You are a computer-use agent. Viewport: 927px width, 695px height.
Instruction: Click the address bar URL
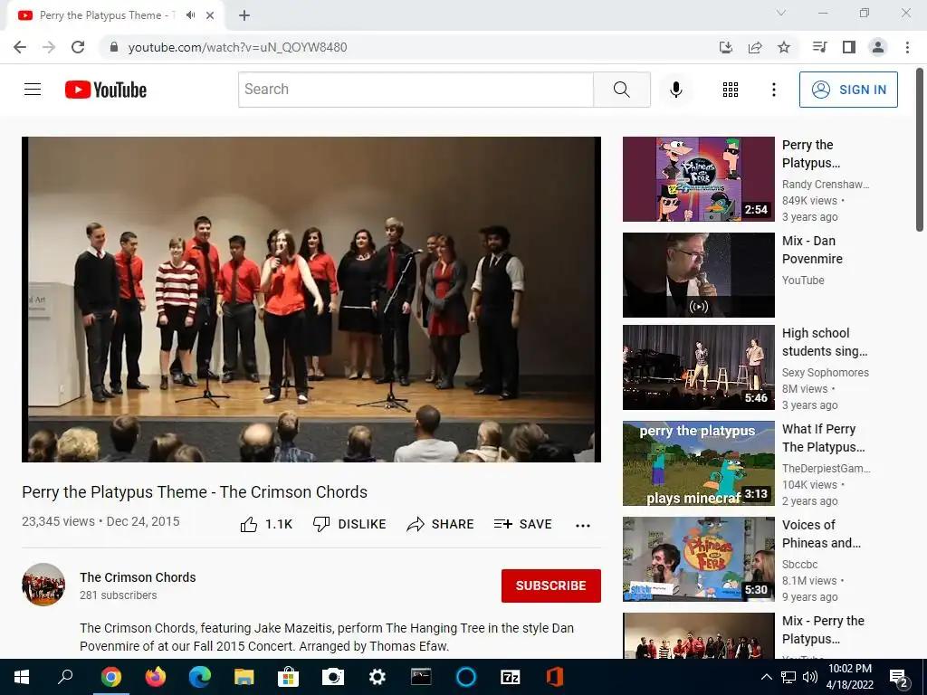238,47
